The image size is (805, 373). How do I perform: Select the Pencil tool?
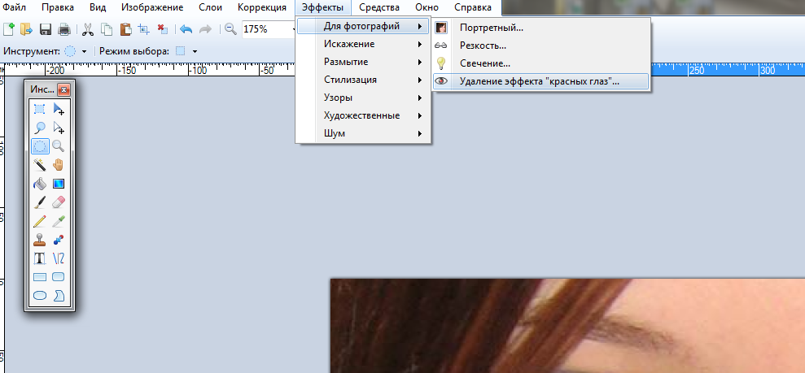click(x=40, y=221)
